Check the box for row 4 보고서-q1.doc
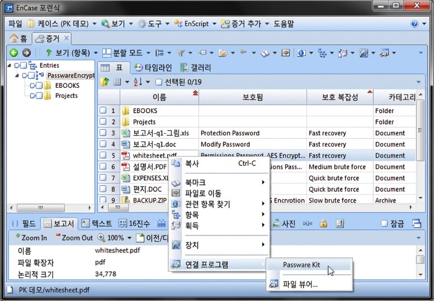Image resolution: width=434 pixels, height=301 pixels. click(x=103, y=144)
